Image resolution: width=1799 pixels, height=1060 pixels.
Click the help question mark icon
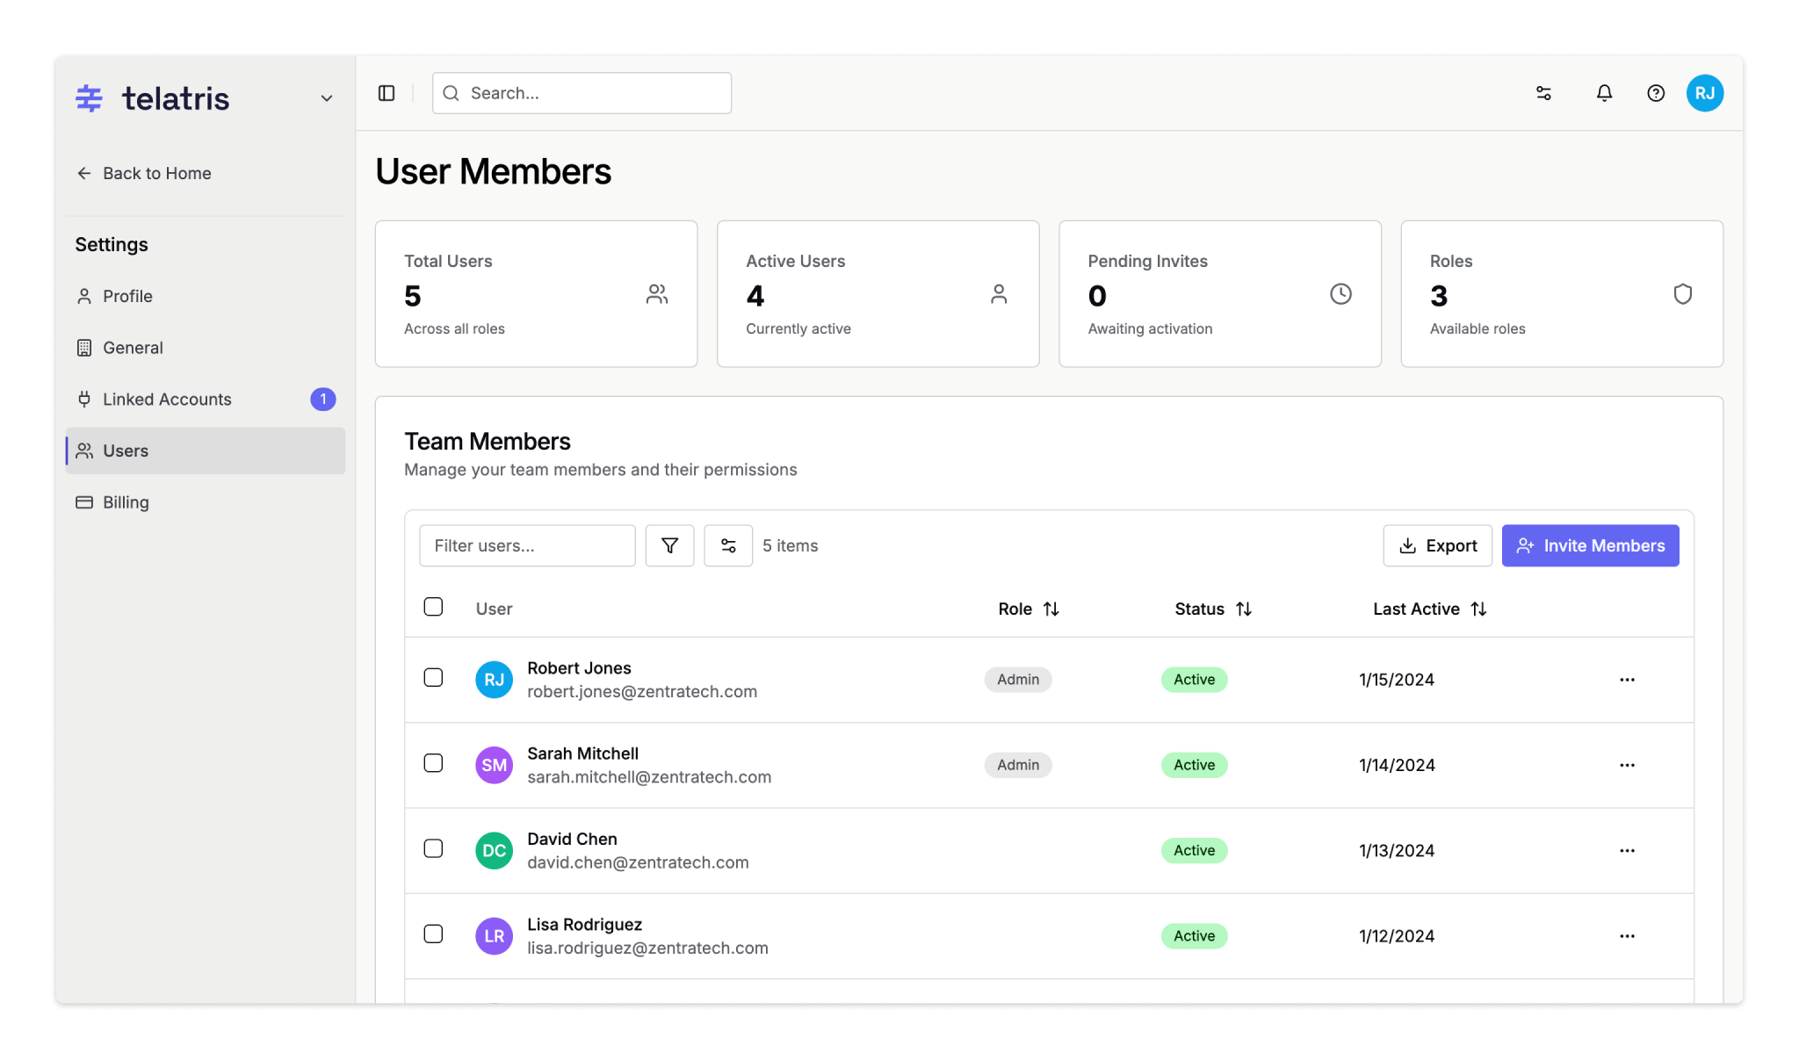click(1656, 93)
